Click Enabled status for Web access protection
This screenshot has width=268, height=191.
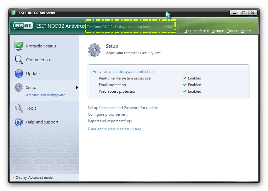195,91
